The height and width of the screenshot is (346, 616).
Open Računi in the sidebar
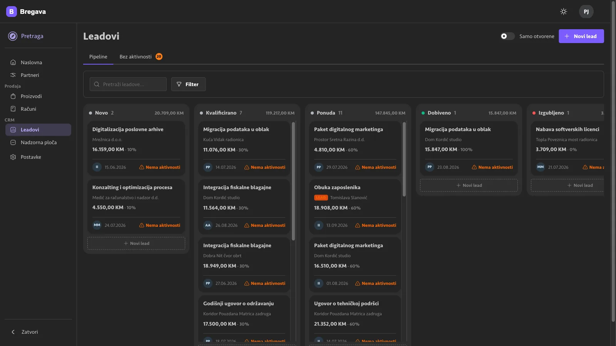click(38, 109)
